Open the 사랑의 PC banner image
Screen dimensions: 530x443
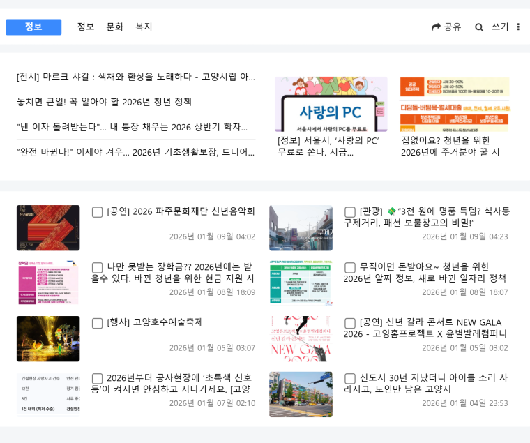[x=331, y=104]
